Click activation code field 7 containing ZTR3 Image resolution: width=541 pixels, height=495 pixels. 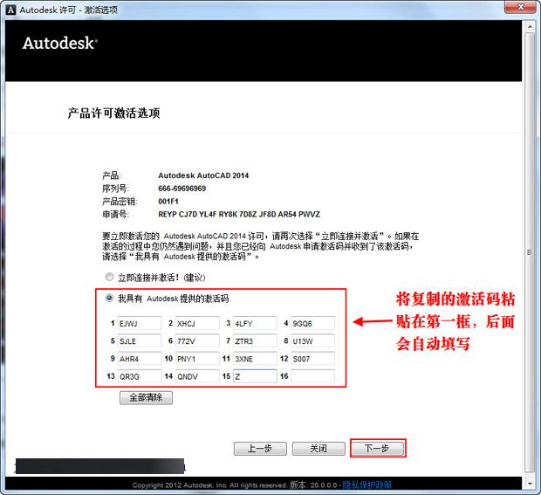tap(255, 341)
